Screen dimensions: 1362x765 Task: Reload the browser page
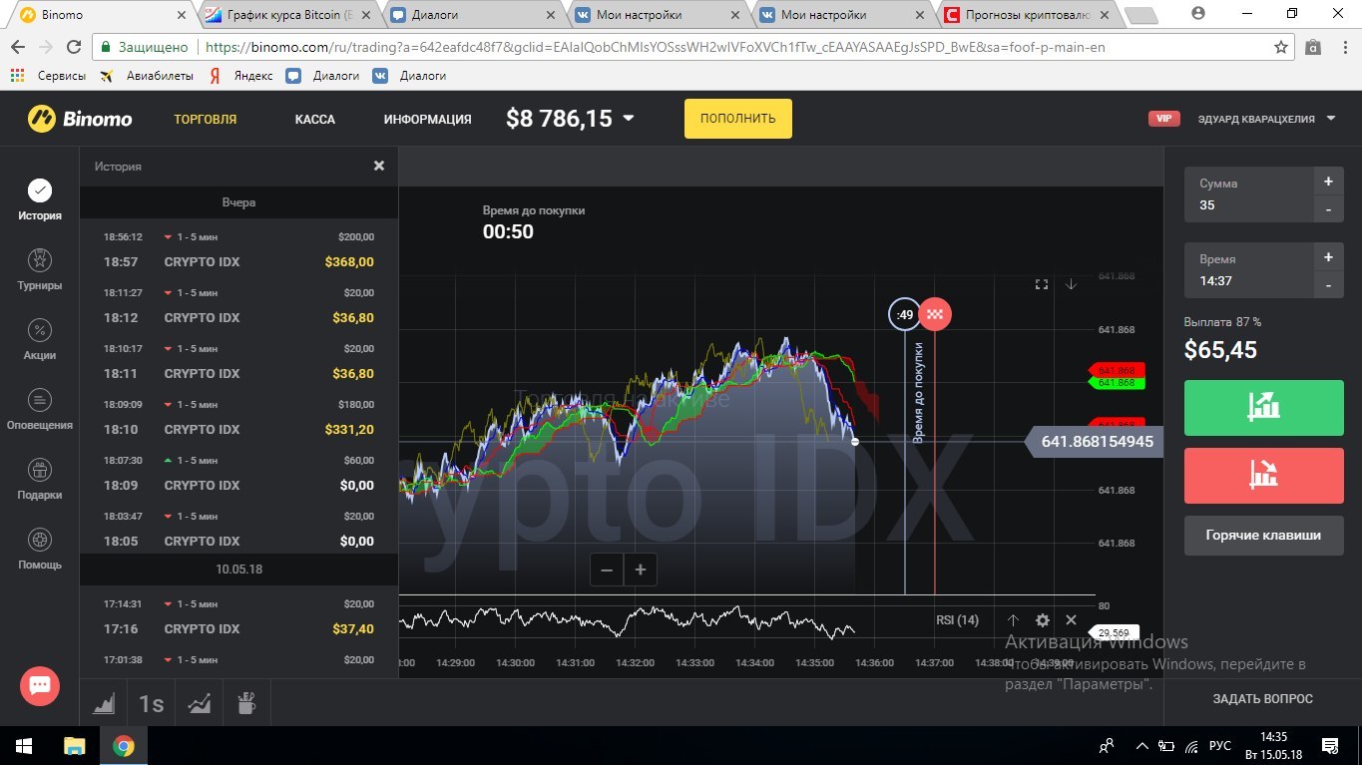pos(73,47)
